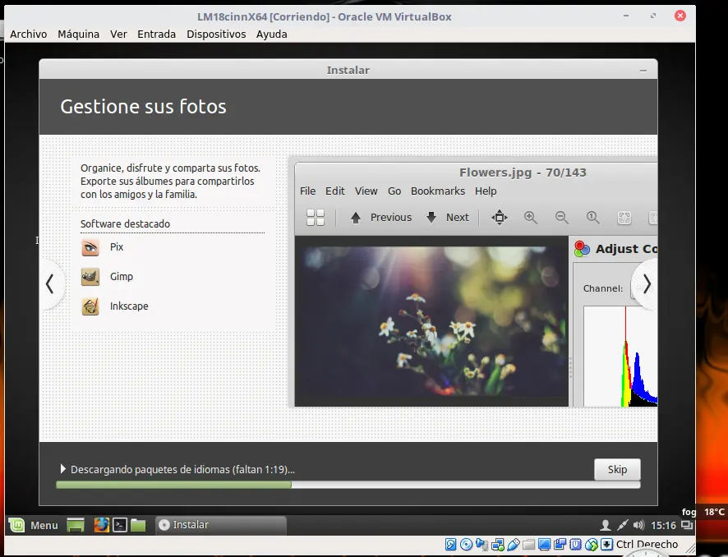Click the VirtualBox display status icon

click(545, 545)
